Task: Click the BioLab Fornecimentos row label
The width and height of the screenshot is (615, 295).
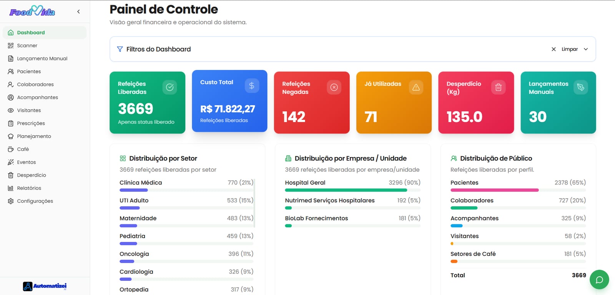Action: click(x=316, y=218)
